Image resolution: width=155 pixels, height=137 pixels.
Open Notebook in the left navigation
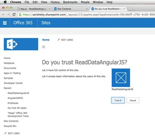[9, 63]
